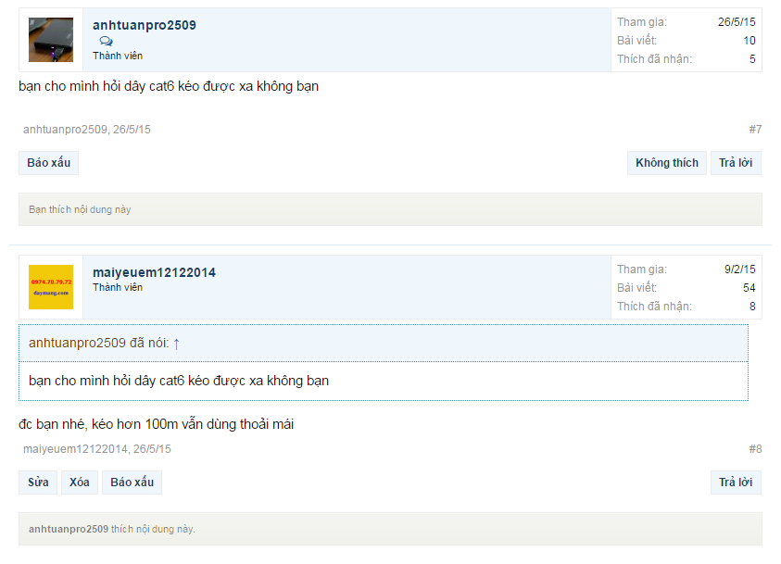
Task: Click the conversation icon under anhtuanpro2509
Action: tap(107, 42)
